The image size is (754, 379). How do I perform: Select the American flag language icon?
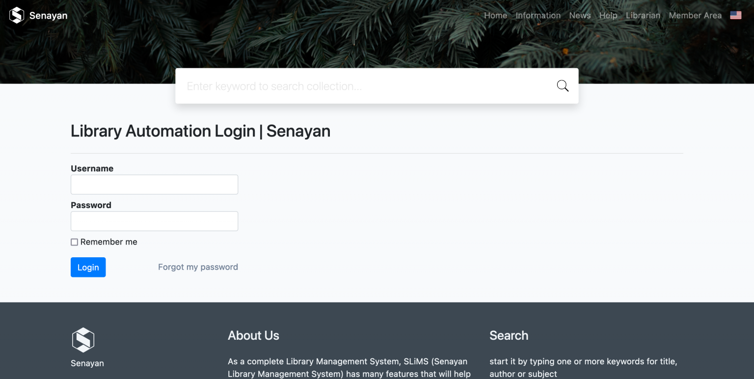[x=735, y=15]
